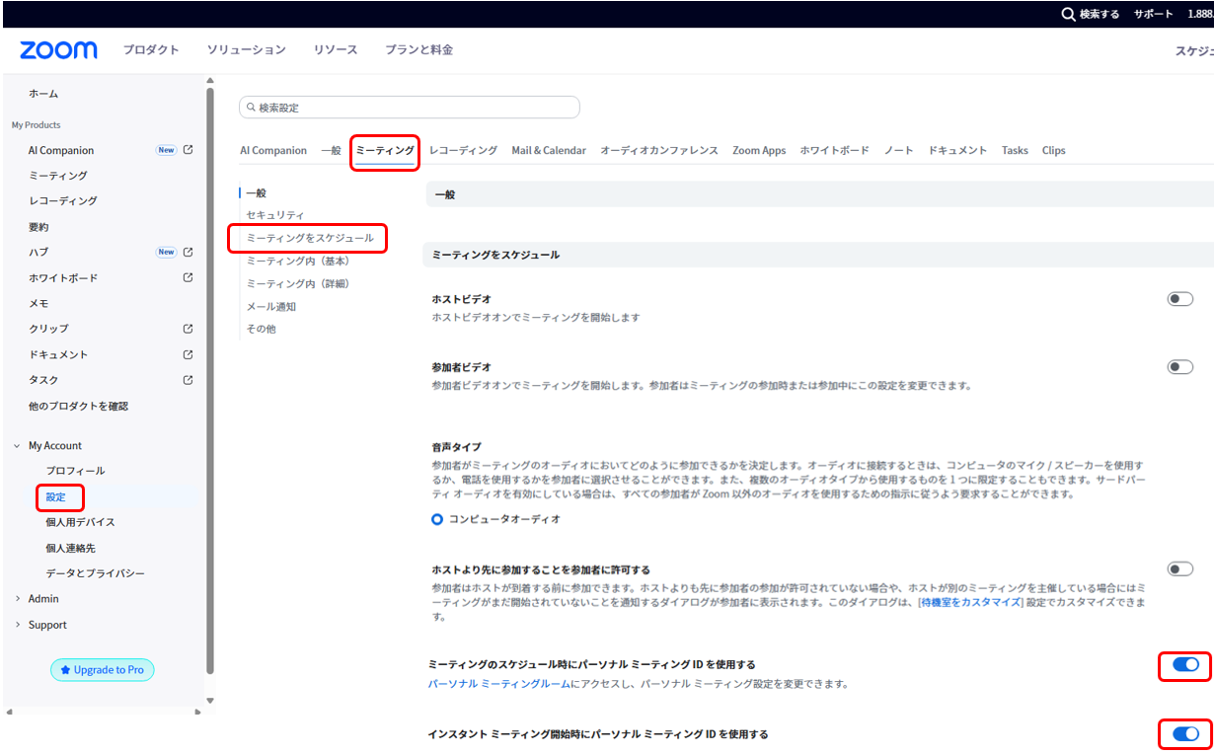This screenshot has height=755, width=1214.
Task: Open the ホワイトボード settings tab
Action: tap(834, 151)
